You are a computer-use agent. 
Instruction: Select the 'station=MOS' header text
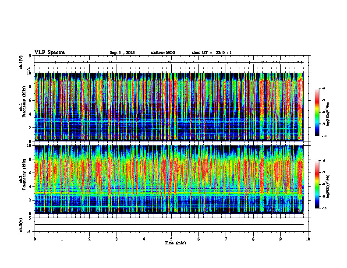(163, 53)
